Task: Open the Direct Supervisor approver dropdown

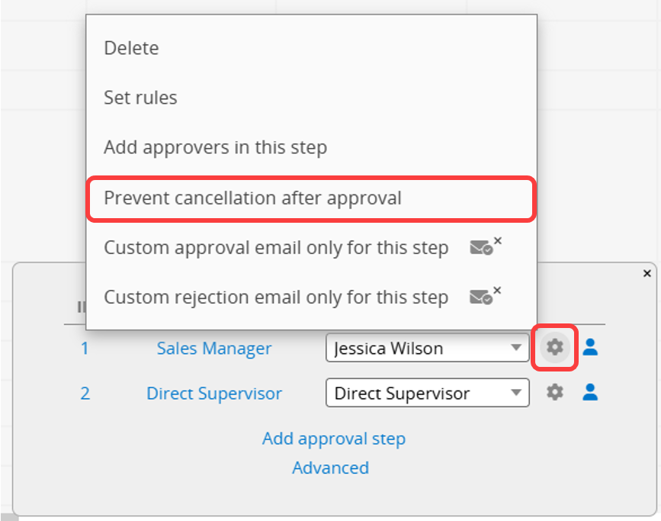Action: [x=428, y=393]
